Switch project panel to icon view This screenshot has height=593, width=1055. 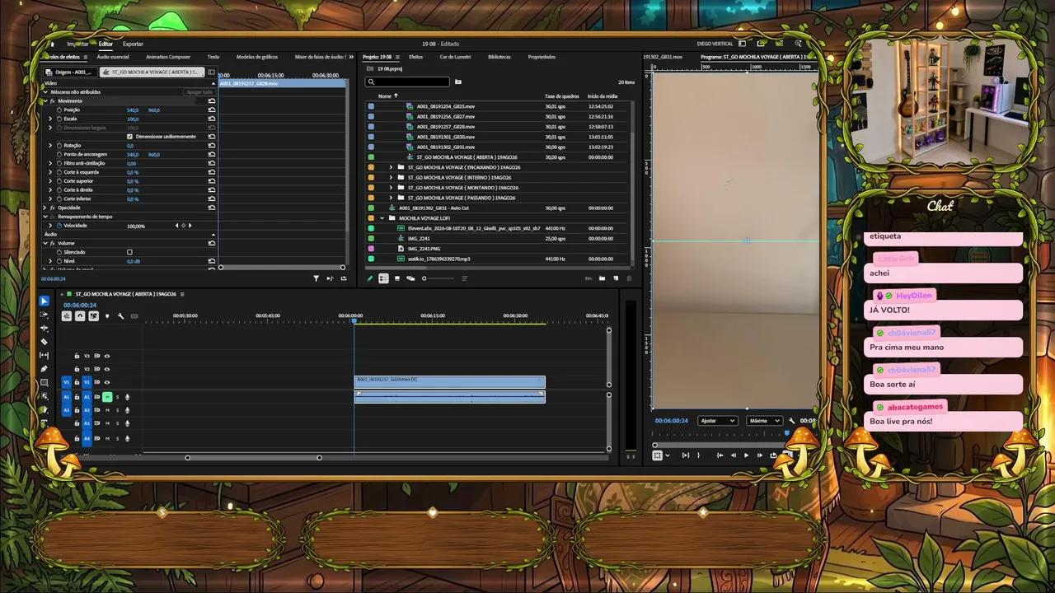397,278
